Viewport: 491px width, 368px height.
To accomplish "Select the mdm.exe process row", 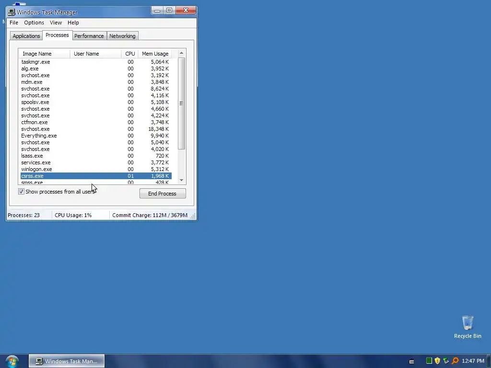I will tap(96, 82).
